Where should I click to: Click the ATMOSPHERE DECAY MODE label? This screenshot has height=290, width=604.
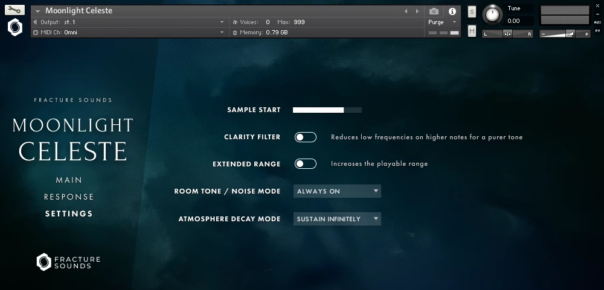pyautogui.click(x=230, y=219)
